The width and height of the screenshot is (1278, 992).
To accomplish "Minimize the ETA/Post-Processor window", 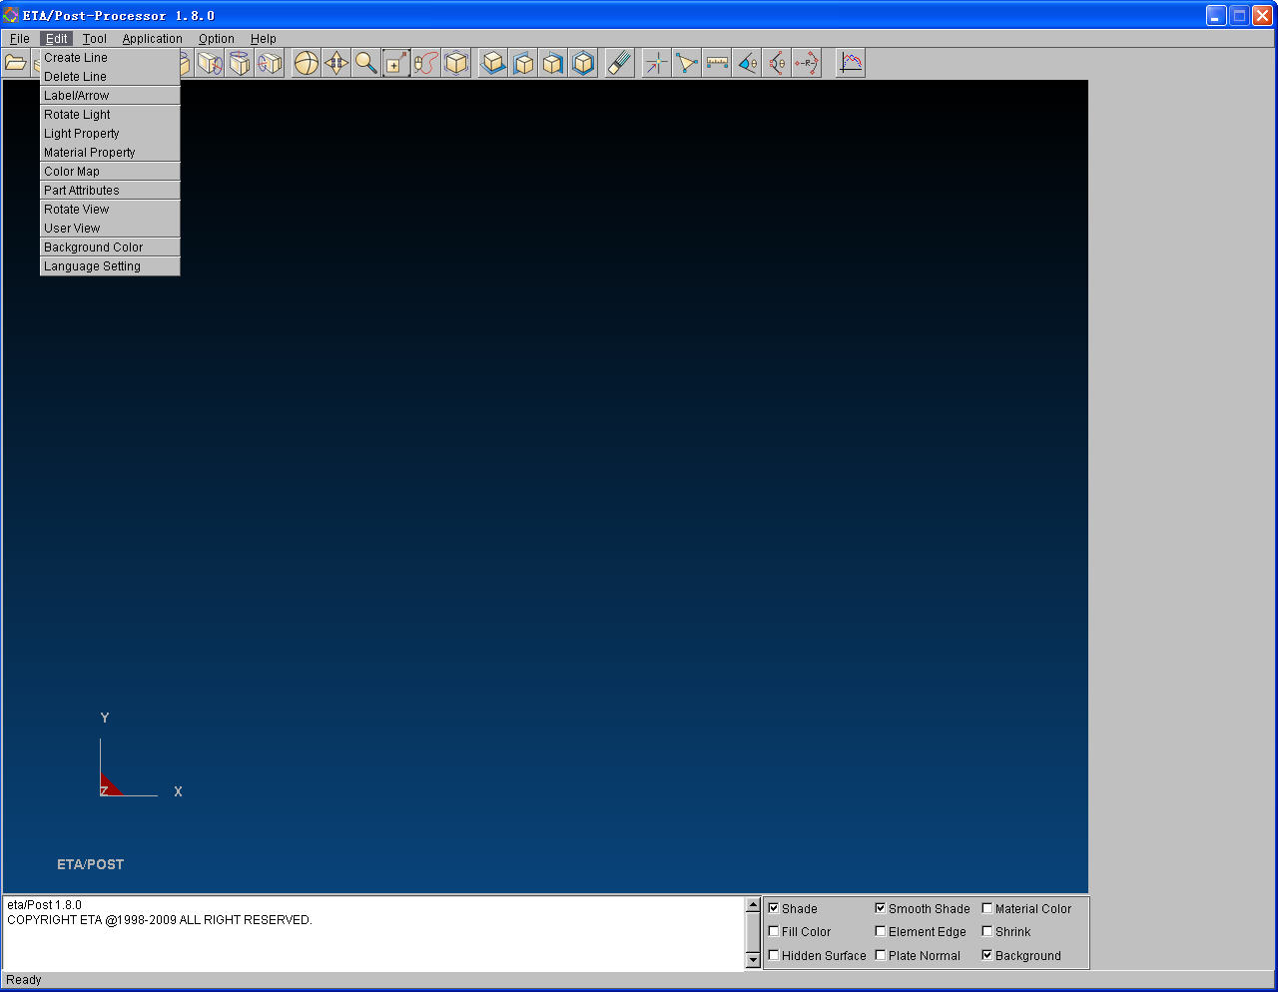I will pos(1216,15).
